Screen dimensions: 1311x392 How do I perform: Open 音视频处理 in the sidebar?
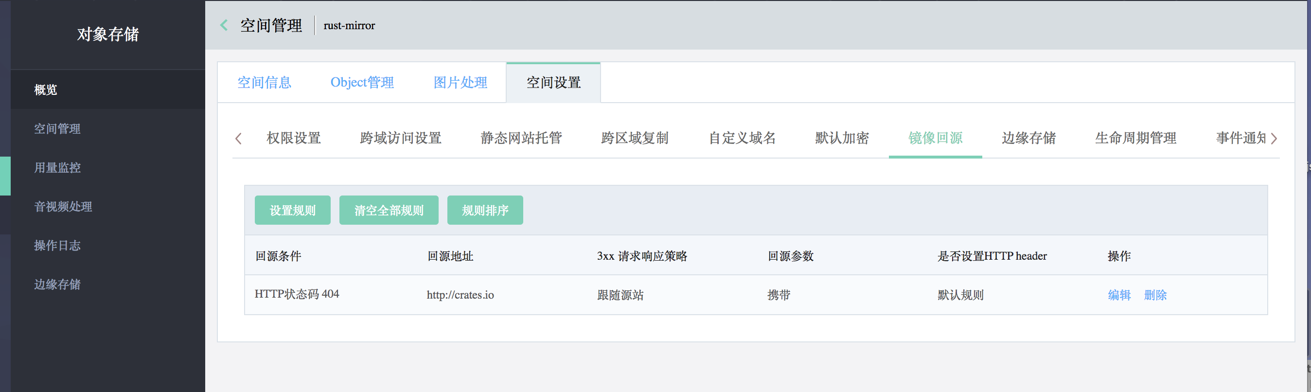pos(108,207)
